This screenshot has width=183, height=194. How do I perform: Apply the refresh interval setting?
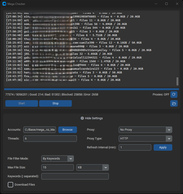coord(163,147)
